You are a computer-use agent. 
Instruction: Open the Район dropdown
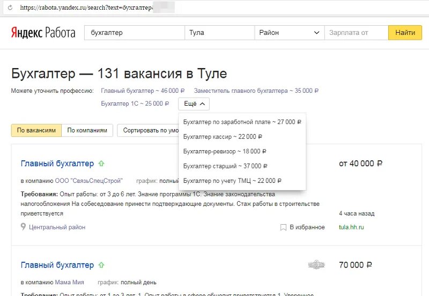[x=290, y=33]
